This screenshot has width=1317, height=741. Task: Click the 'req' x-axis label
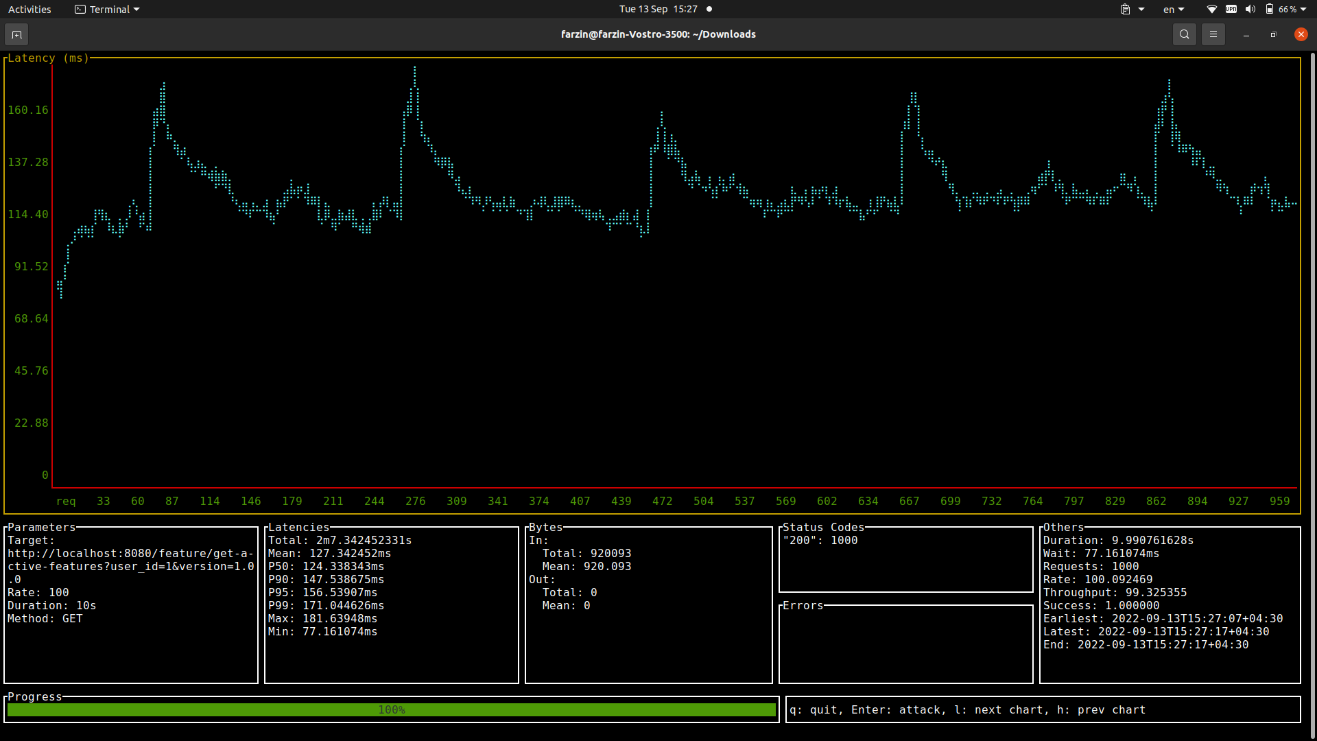pos(66,502)
